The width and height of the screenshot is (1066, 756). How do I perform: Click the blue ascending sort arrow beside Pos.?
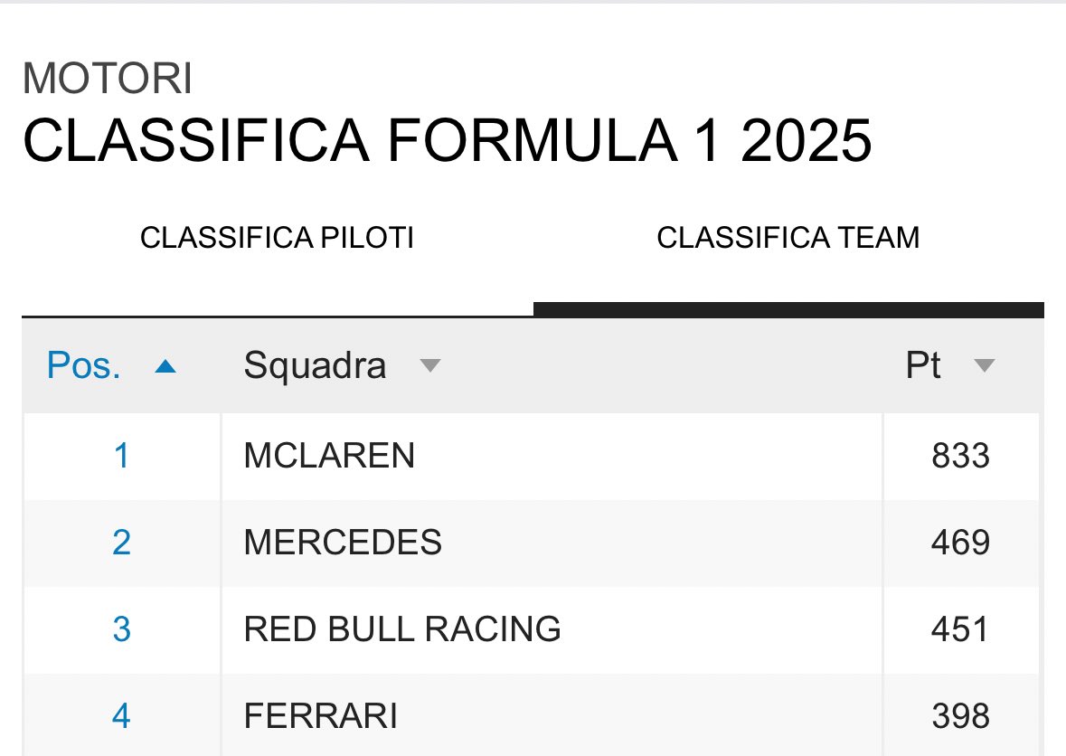coord(165,367)
